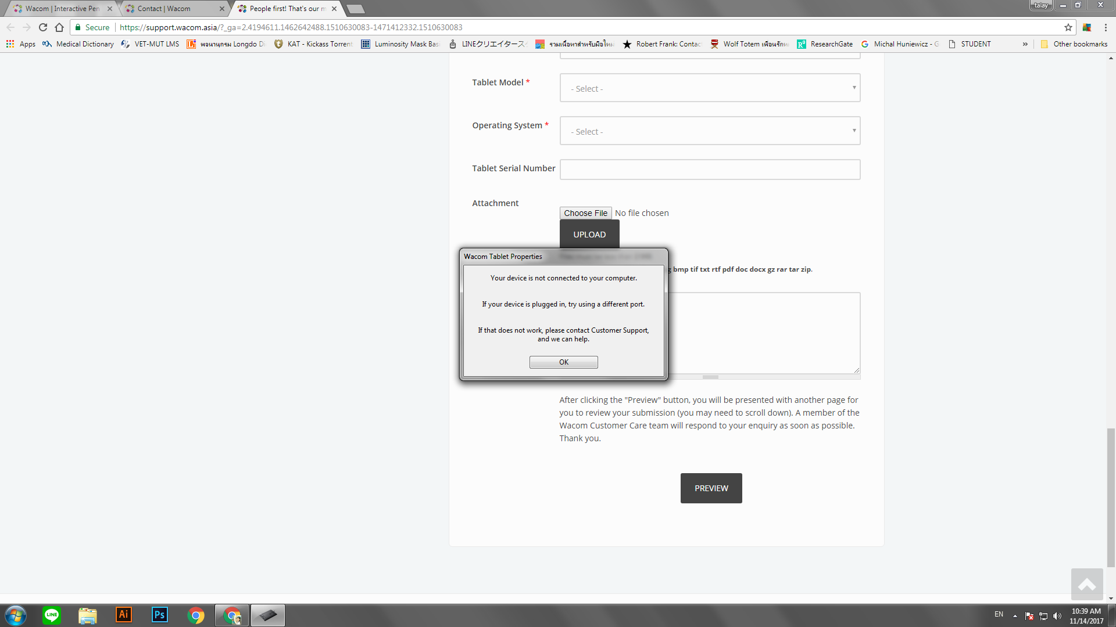Click OK to dismiss Wacom dialog

tap(563, 361)
